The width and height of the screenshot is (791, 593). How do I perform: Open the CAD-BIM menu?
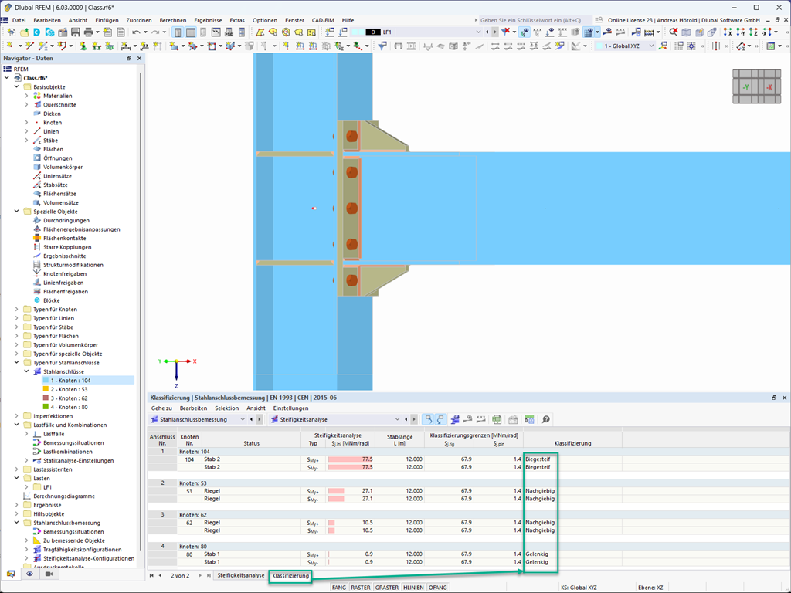tap(323, 20)
